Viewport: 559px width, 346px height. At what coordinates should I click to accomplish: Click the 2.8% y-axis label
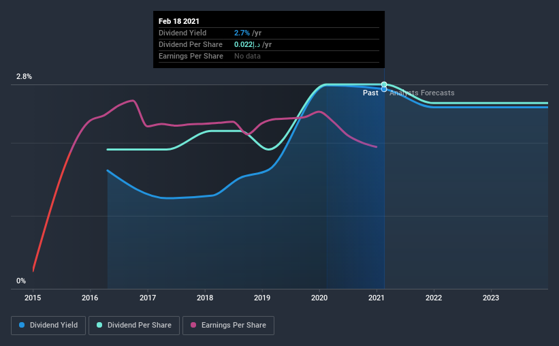(25, 77)
